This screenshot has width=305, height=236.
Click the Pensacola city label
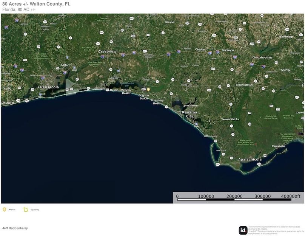[49, 87]
